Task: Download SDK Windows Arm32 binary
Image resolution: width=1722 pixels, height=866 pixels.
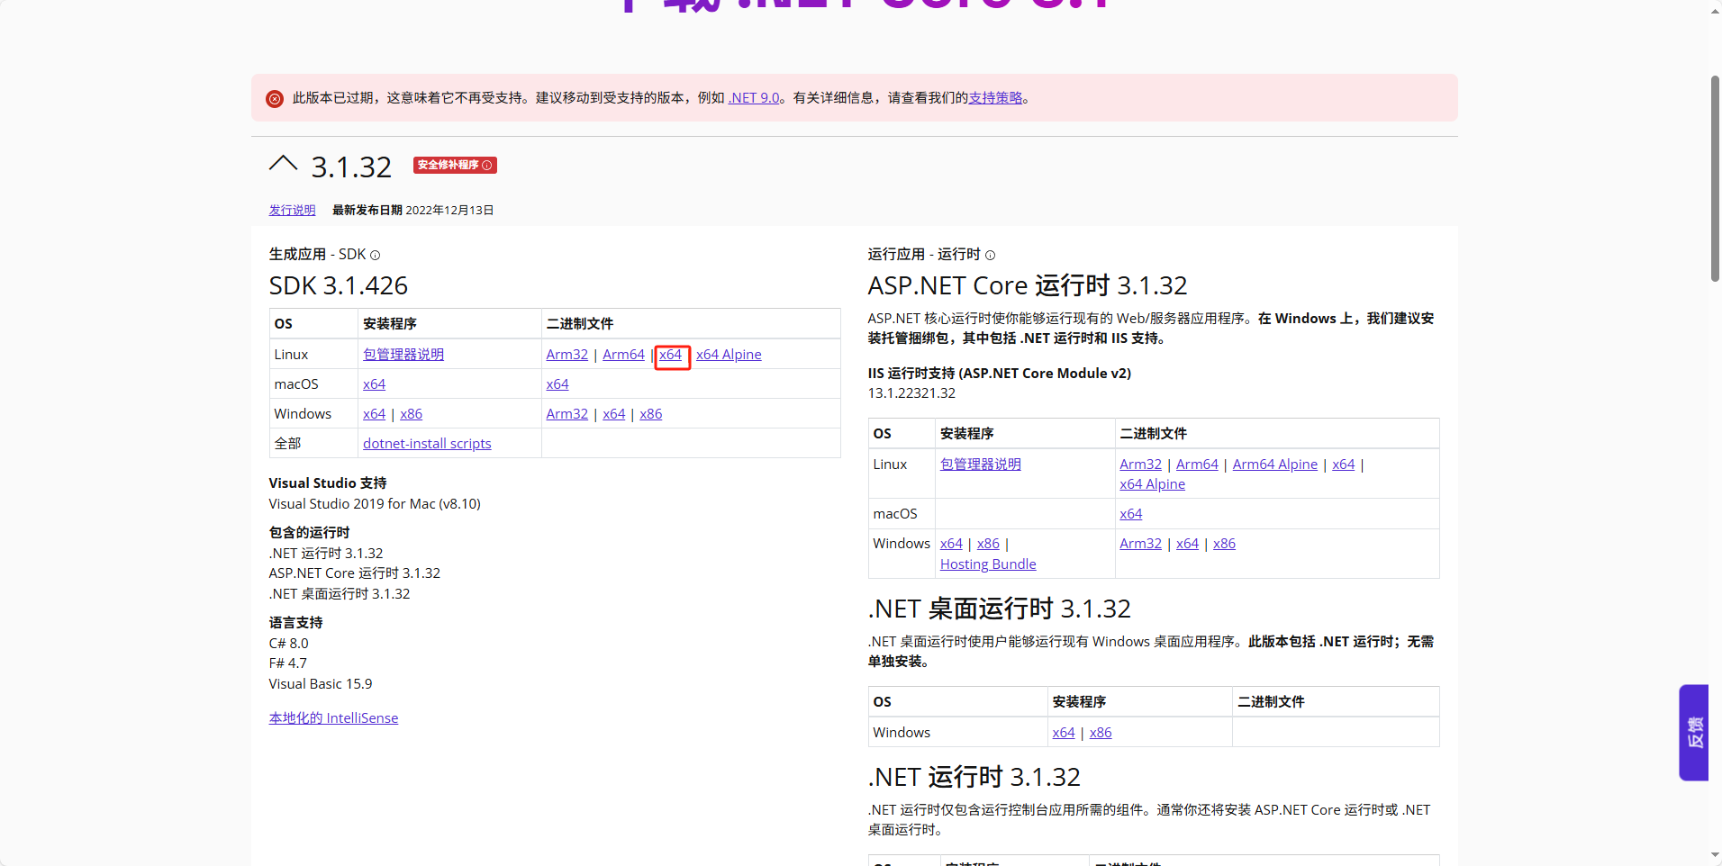Action: click(x=567, y=414)
